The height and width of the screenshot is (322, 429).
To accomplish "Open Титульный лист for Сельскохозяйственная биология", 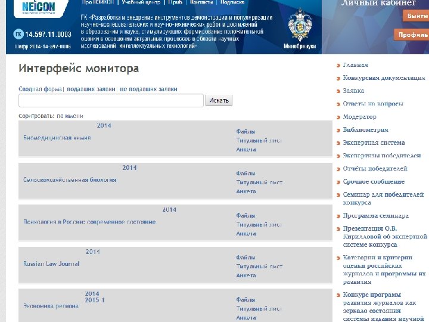I will [x=259, y=182].
